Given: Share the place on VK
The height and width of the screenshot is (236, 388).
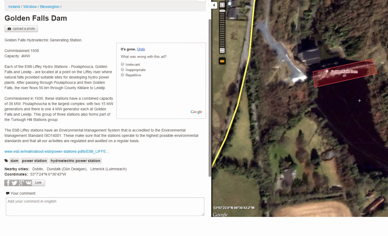Looking at the screenshot, I should click(29, 183).
